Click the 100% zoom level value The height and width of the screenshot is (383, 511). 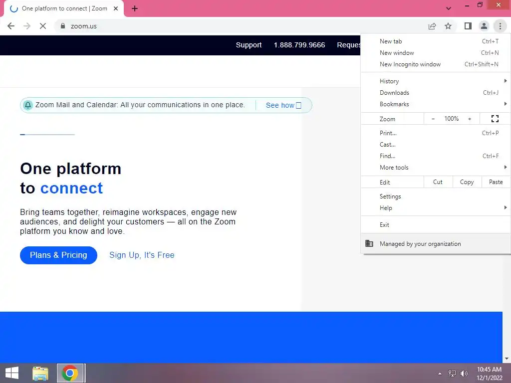coord(451,119)
